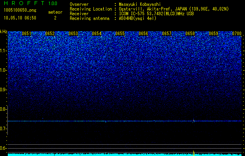Viewport: 245px width, 156px height.
Task: Click the 0655 time marker
Action: [x=120, y=34]
